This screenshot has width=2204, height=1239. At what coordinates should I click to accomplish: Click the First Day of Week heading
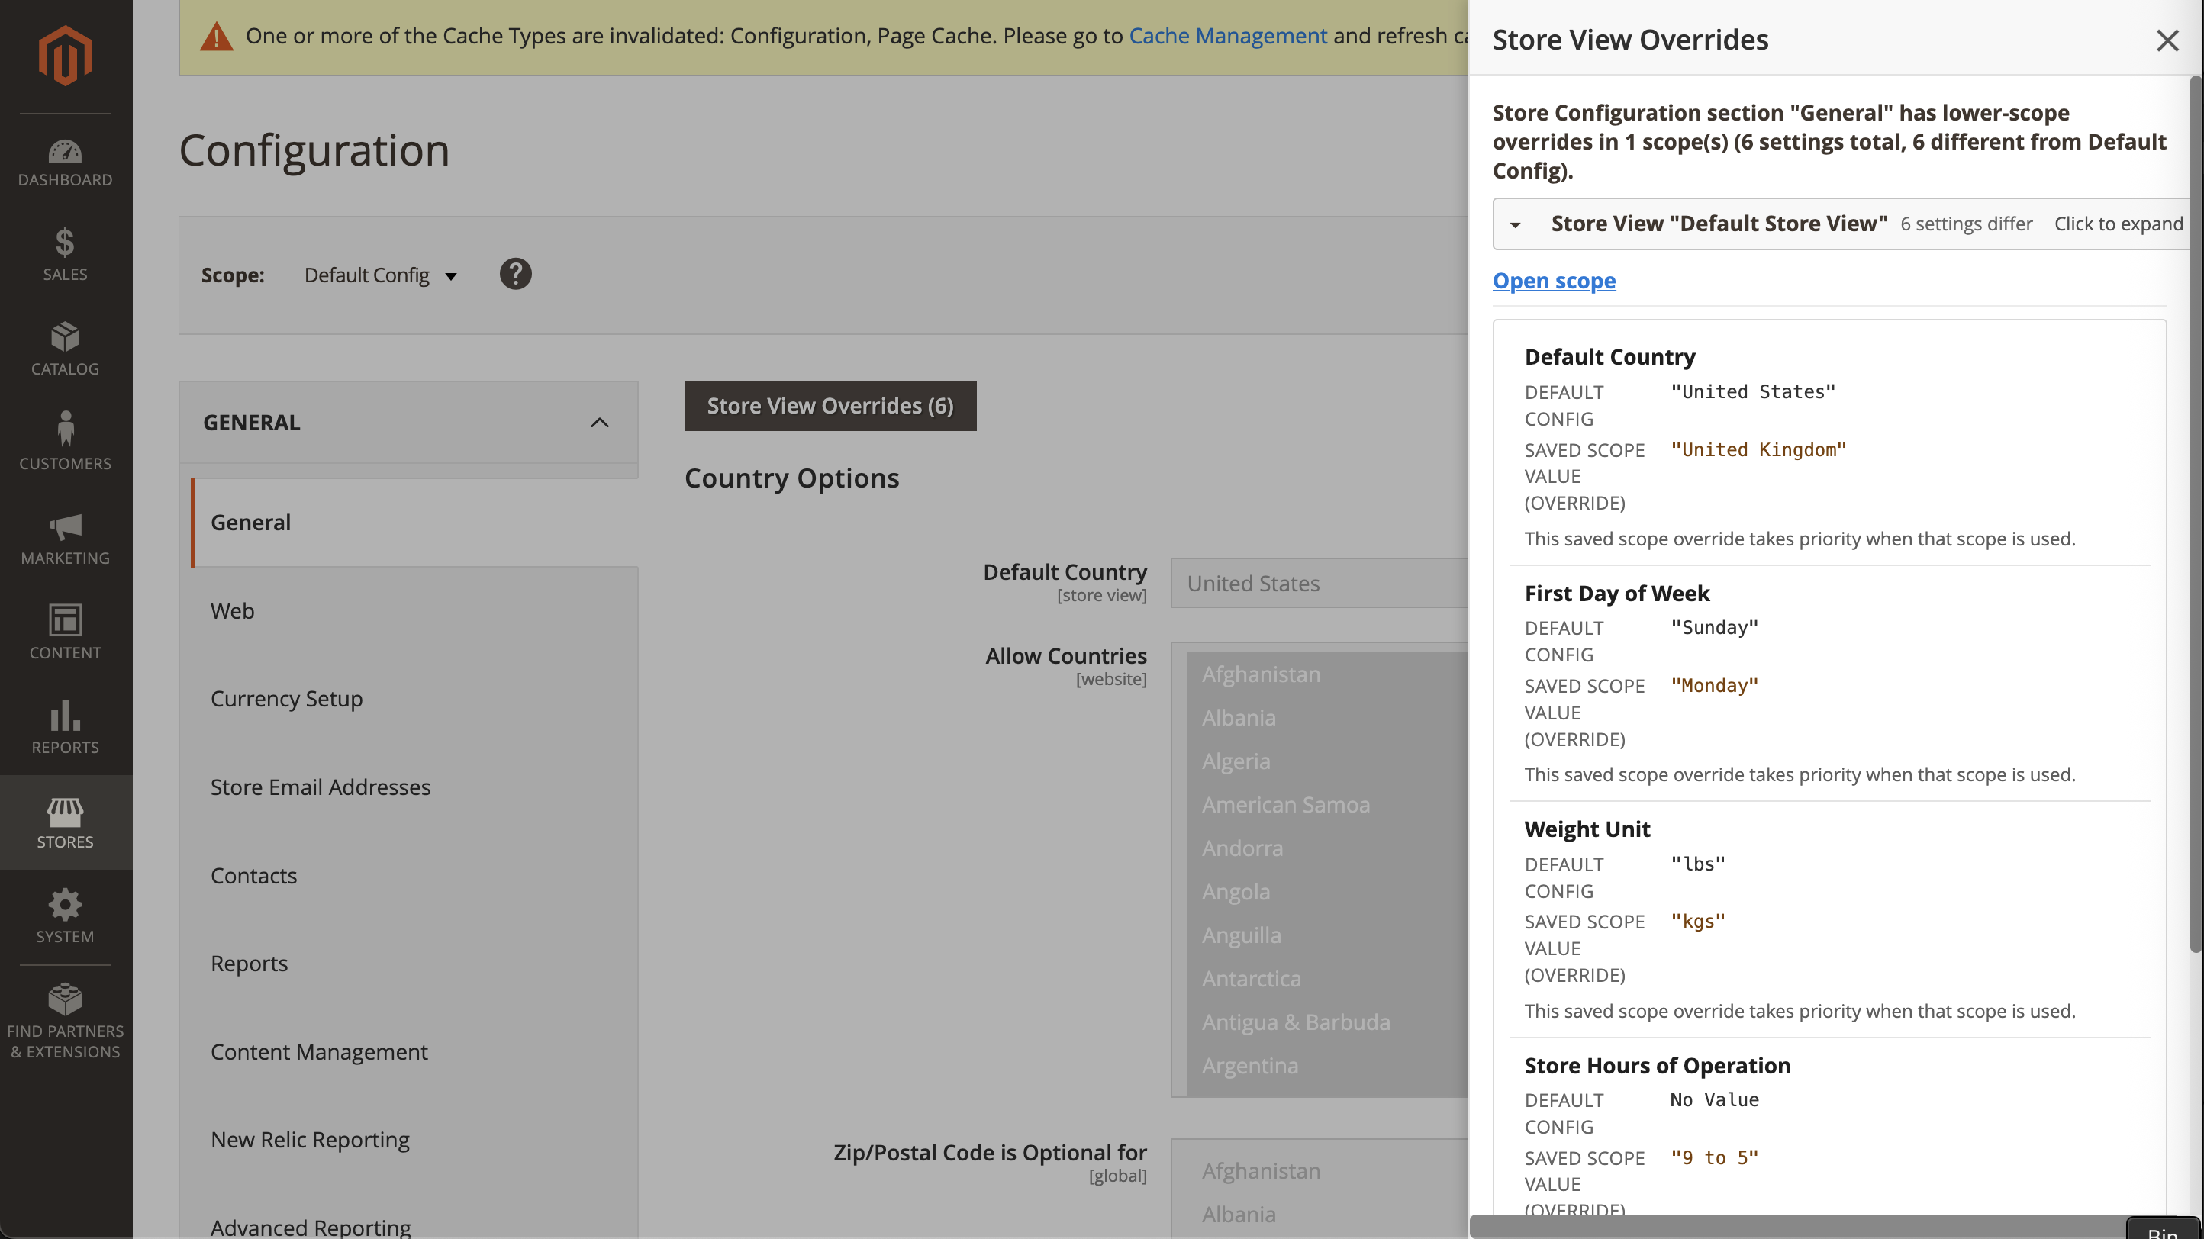click(x=1616, y=594)
